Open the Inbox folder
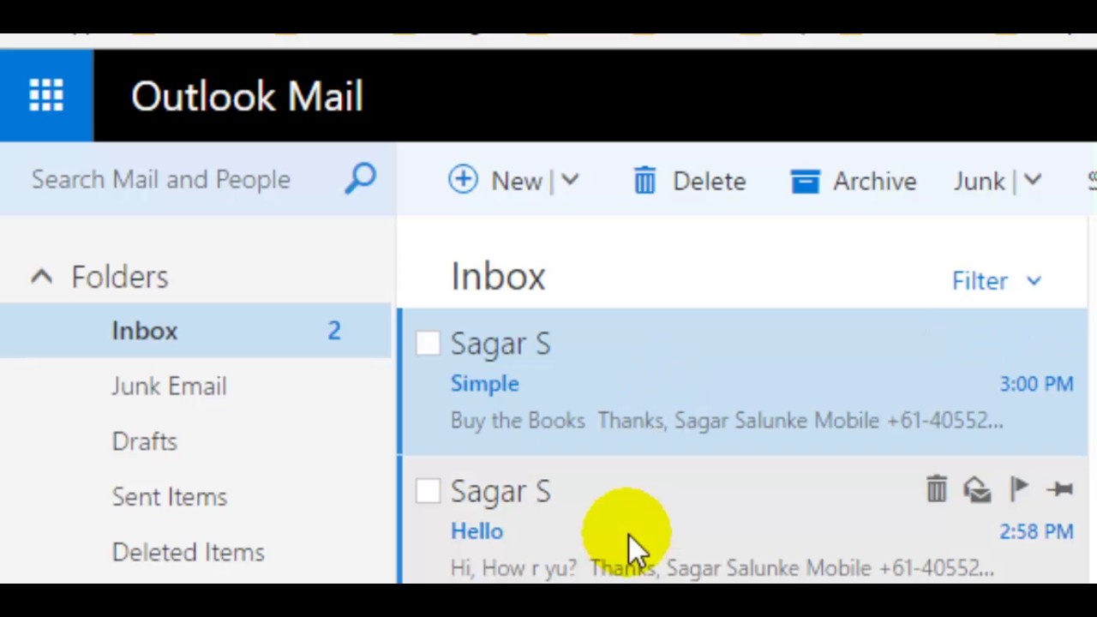This screenshot has width=1097, height=617. tap(195, 331)
